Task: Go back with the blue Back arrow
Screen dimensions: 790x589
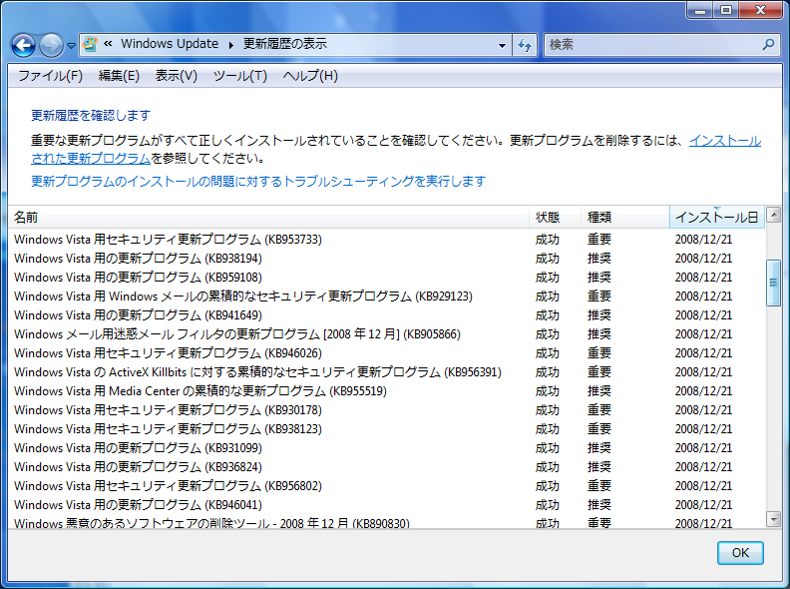Action: 23,45
